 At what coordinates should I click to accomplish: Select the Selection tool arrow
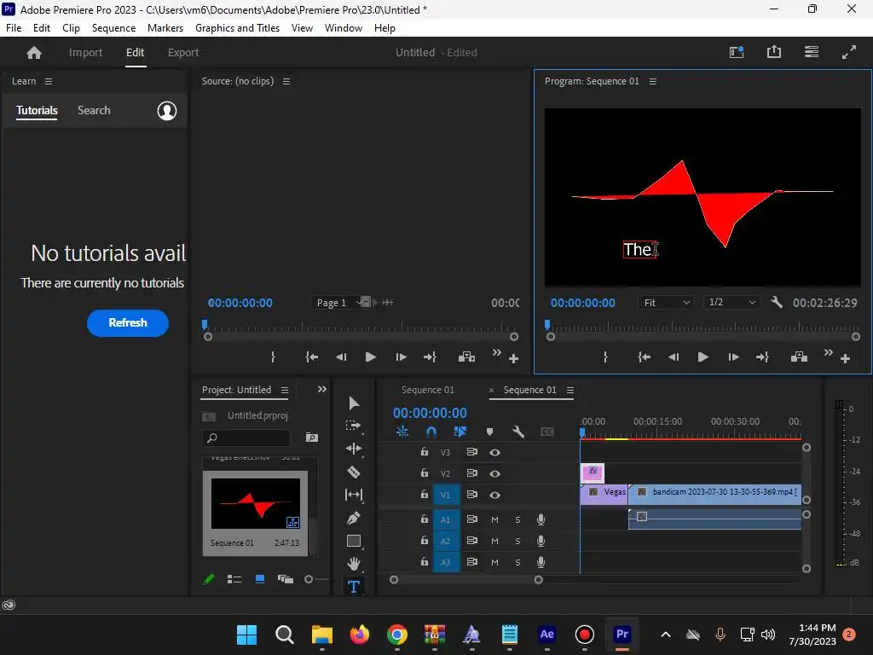pos(354,403)
